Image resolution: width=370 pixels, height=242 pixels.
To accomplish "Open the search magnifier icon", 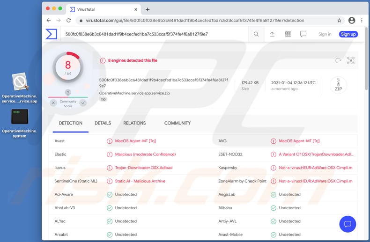I will click(x=256, y=34).
